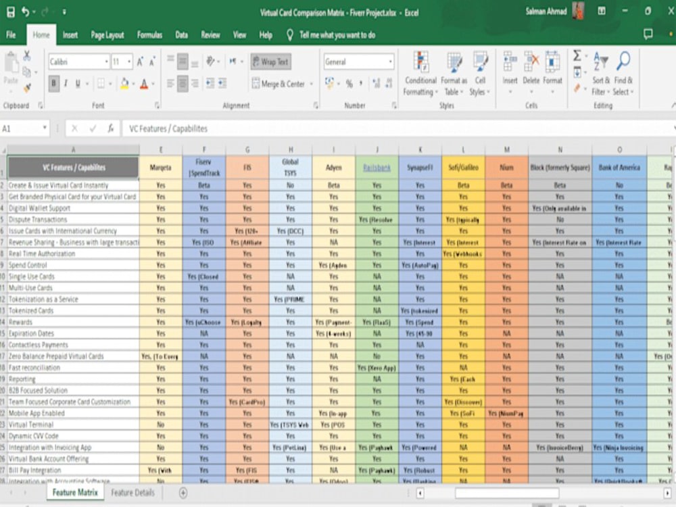Add a new sheet with plus icon
Image resolution: width=676 pixels, height=507 pixels.
click(x=183, y=493)
